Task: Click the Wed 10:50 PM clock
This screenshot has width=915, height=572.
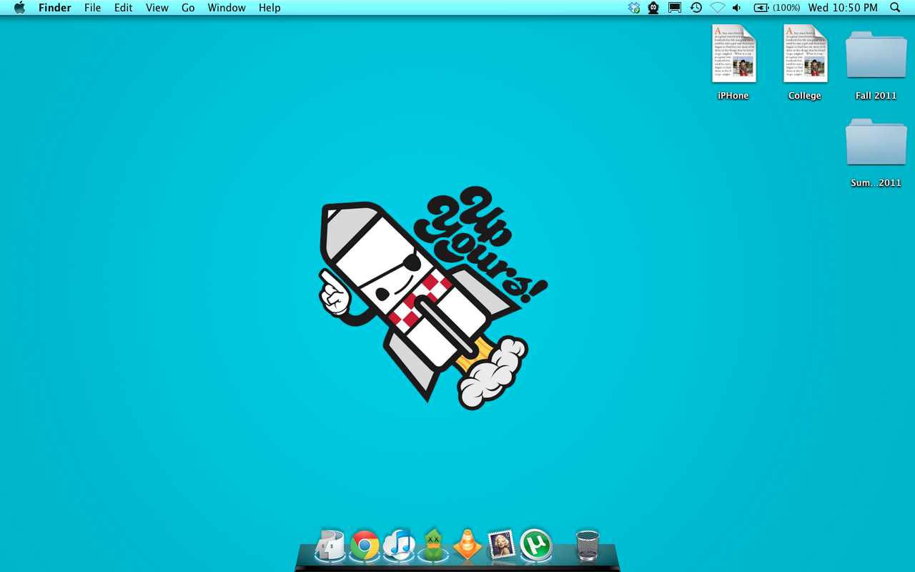Action: pos(843,8)
